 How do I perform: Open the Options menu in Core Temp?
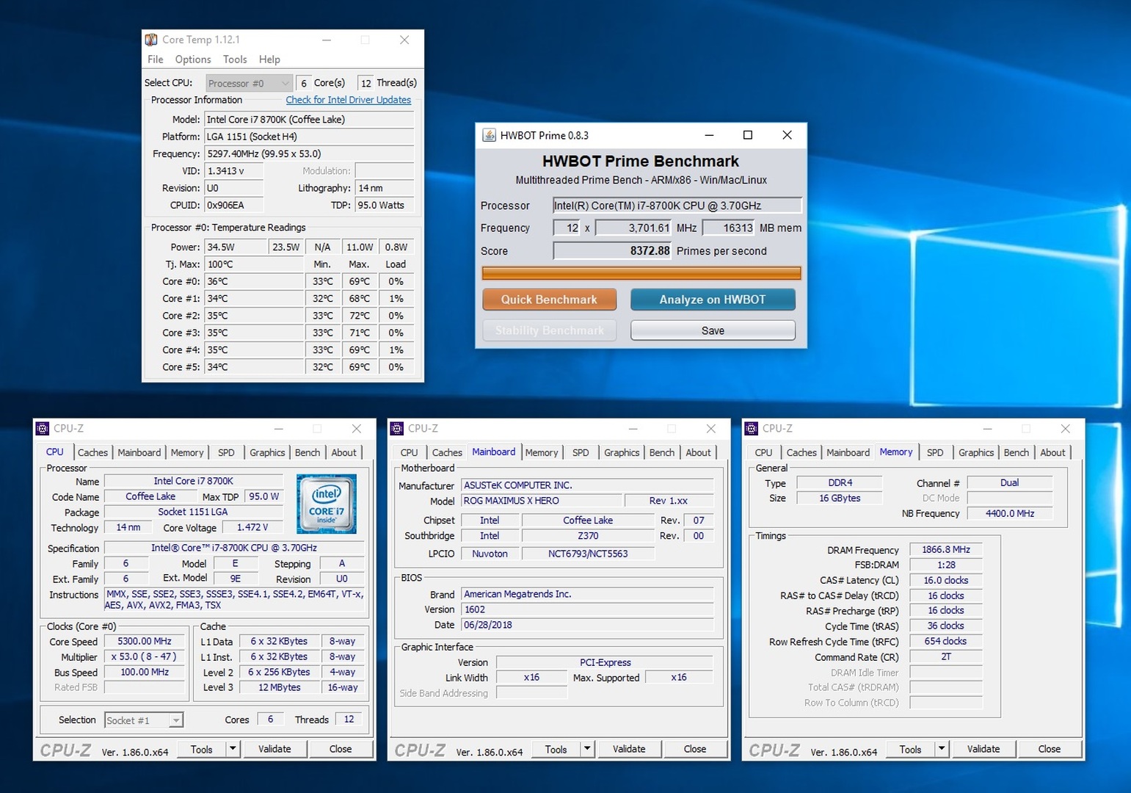point(193,59)
